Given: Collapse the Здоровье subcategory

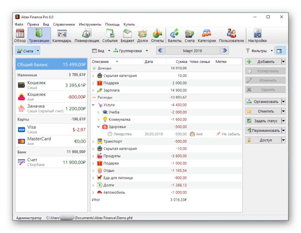Looking at the screenshot, I should (x=98, y=127).
